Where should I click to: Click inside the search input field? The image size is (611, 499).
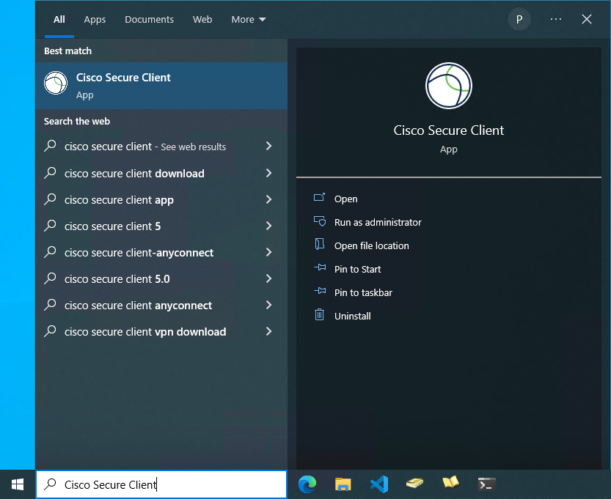pyautogui.click(x=161, y=484)
